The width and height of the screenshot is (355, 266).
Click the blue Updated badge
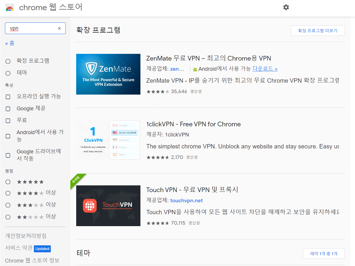coord(42,249)
